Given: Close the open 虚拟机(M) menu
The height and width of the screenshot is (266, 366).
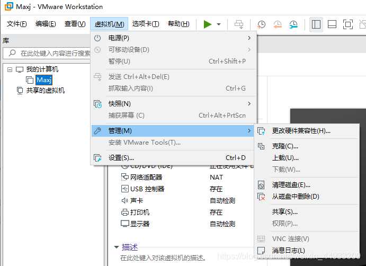Looking at the screenshot, I should (109, 24).
